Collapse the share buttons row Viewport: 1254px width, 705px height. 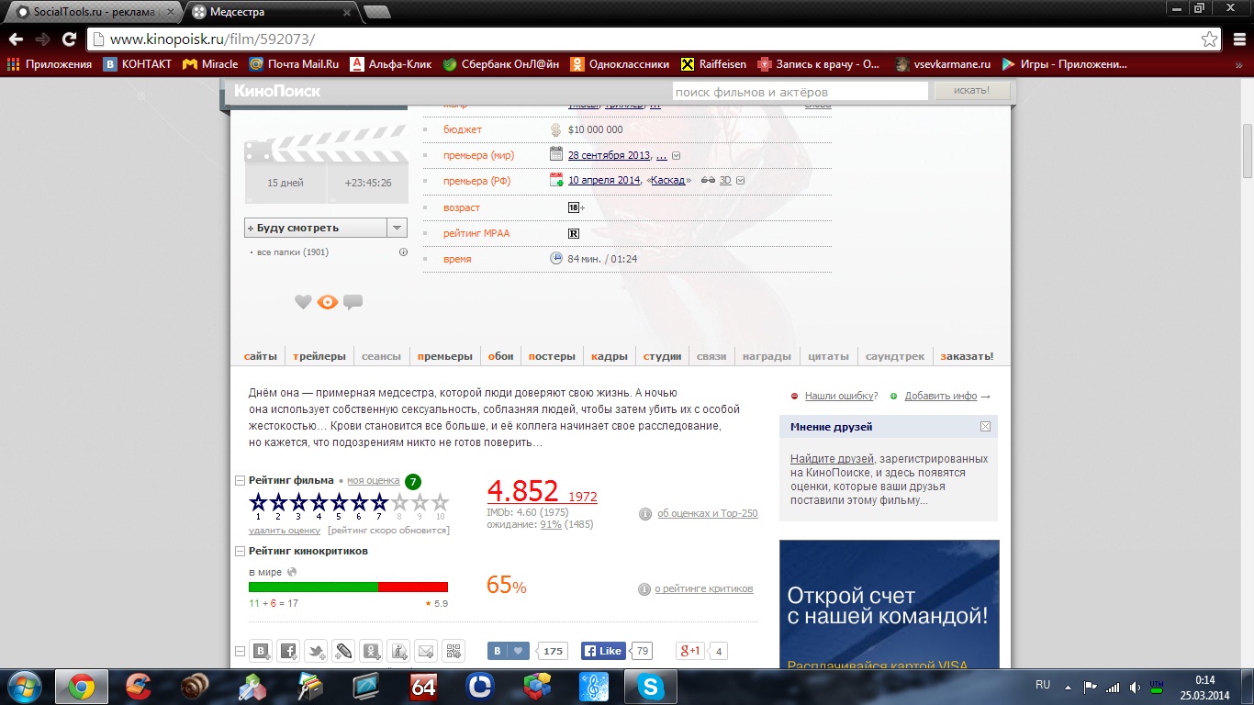pyautogui.click(x=240, y=652)
